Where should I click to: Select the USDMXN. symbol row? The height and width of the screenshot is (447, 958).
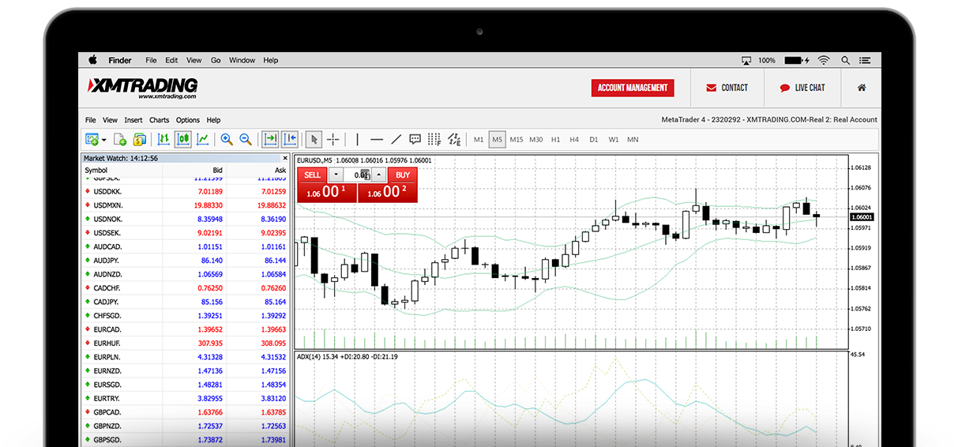tap(186, 205)
